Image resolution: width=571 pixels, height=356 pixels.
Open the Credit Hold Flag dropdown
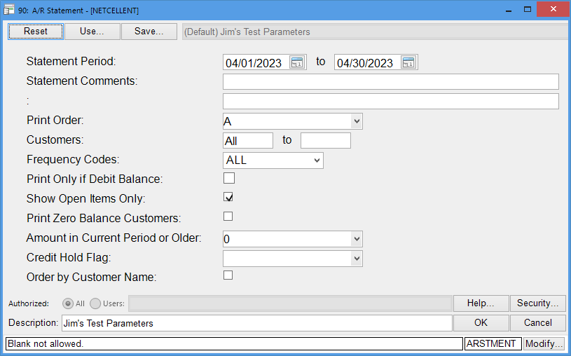[x=357, y=259]
